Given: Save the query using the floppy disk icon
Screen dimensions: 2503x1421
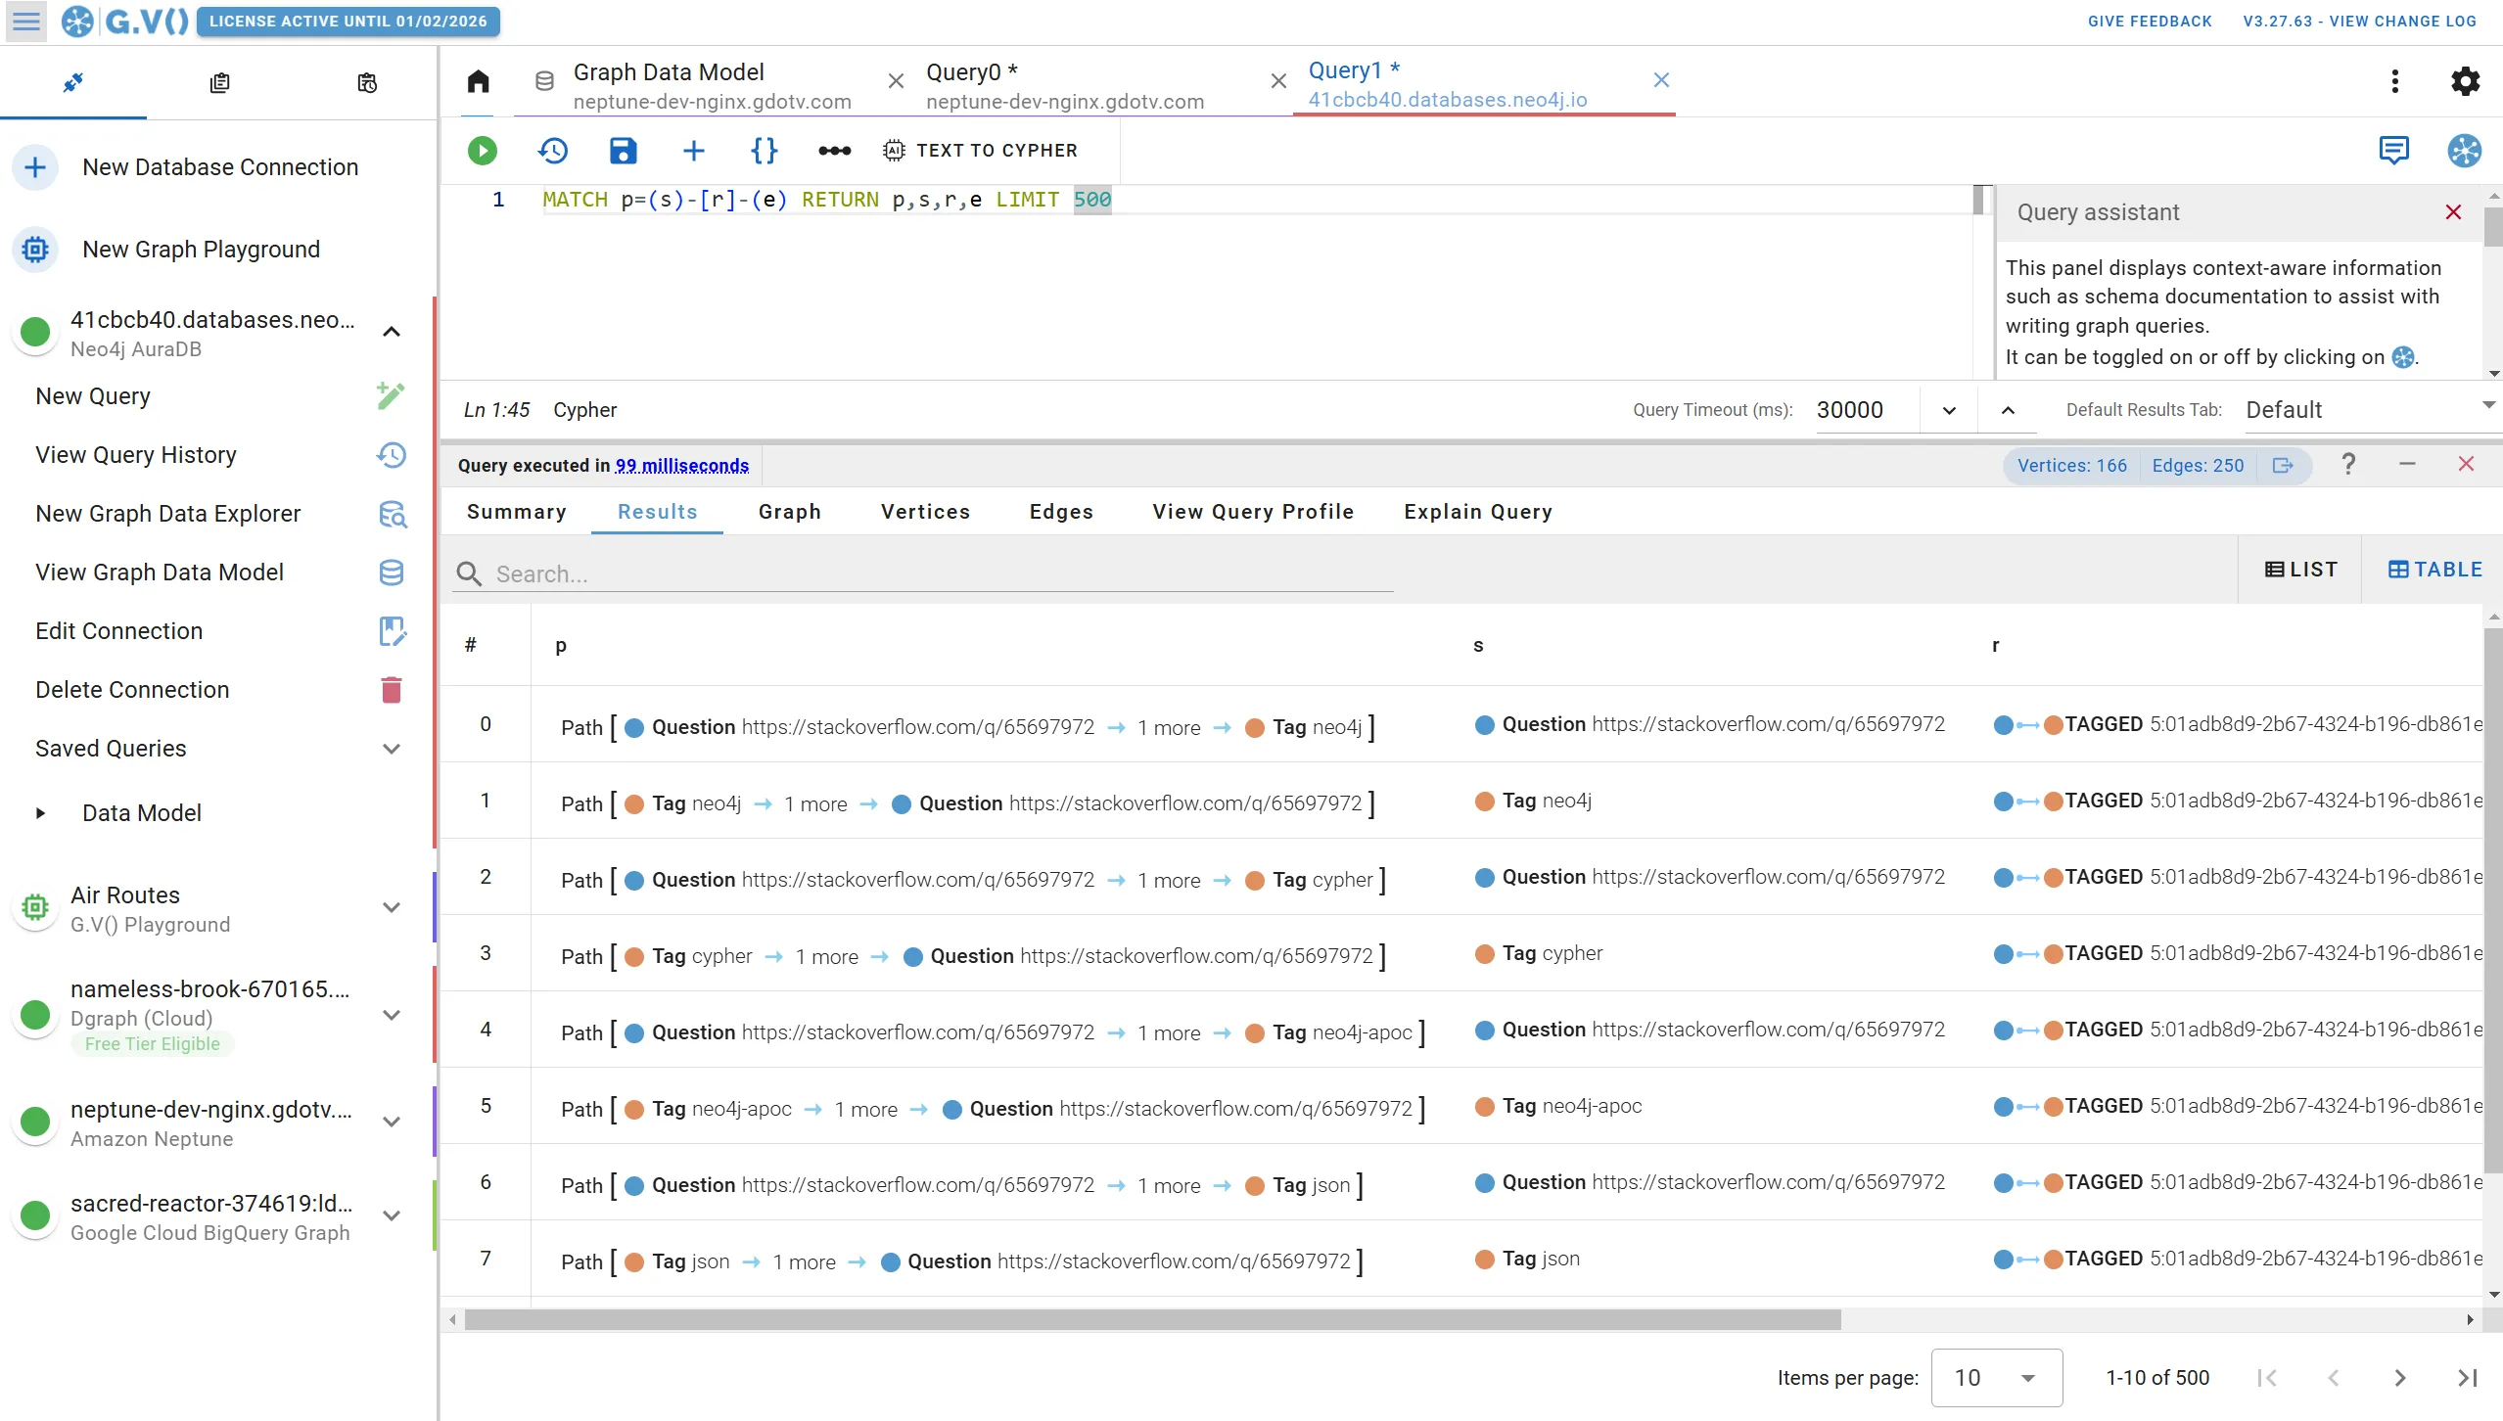Looking at the screenshot, I should pyautogui.click(x=623, y=150).
